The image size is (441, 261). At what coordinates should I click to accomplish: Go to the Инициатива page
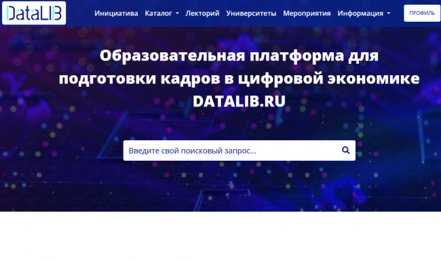click(116, 13)
